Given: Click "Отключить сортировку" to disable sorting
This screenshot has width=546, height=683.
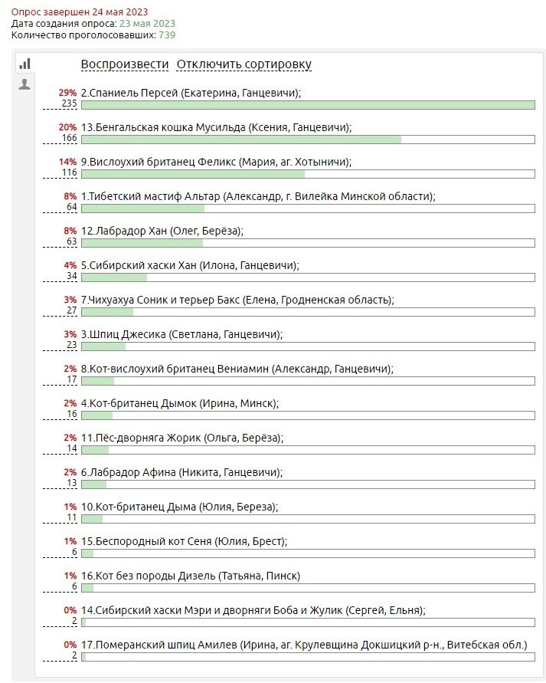Looking at the screenshot, I should [244, 64].
